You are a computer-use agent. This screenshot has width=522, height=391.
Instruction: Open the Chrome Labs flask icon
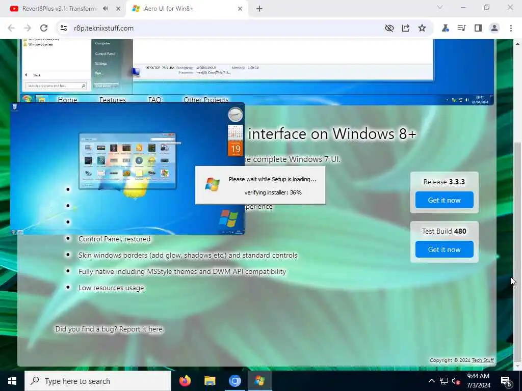[445, 29]
